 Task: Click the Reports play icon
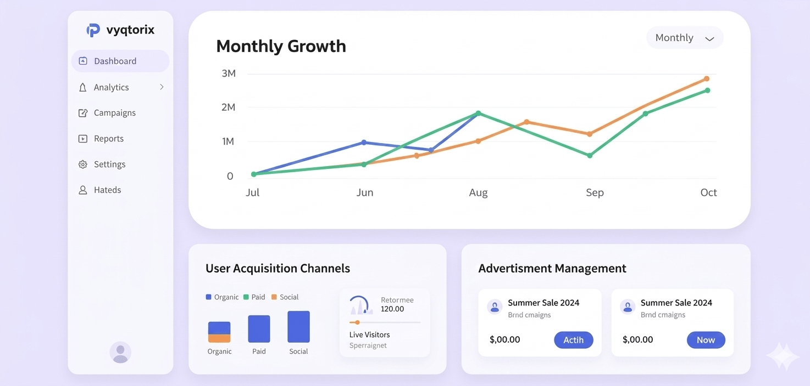(x=83, y=139)
